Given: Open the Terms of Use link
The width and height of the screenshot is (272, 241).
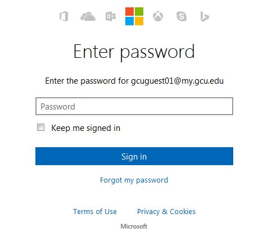Looking at the screenshot, I should (x=95, y=212).
